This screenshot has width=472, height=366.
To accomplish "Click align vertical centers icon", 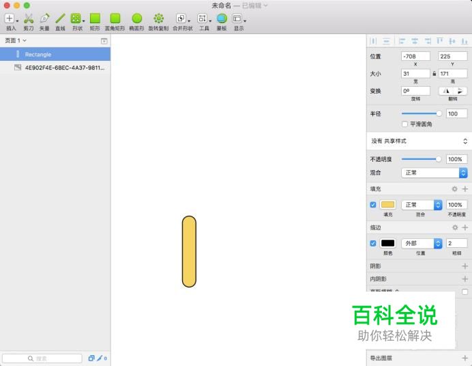I will coord(452,41).
